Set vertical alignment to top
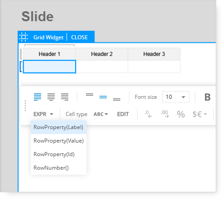223x199 pixels. point(90,95)
